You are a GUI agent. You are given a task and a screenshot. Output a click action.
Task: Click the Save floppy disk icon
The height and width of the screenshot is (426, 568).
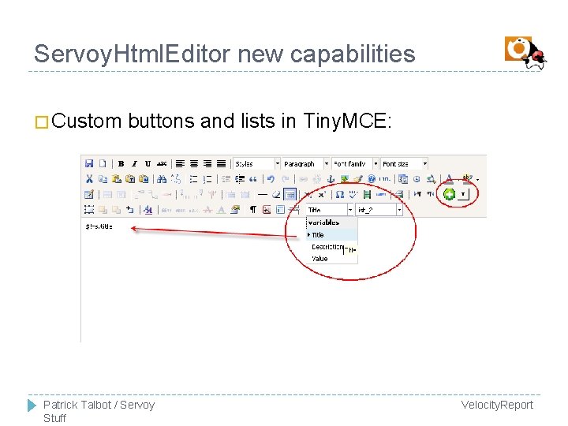pyautogui.click(x=88, y=163)
